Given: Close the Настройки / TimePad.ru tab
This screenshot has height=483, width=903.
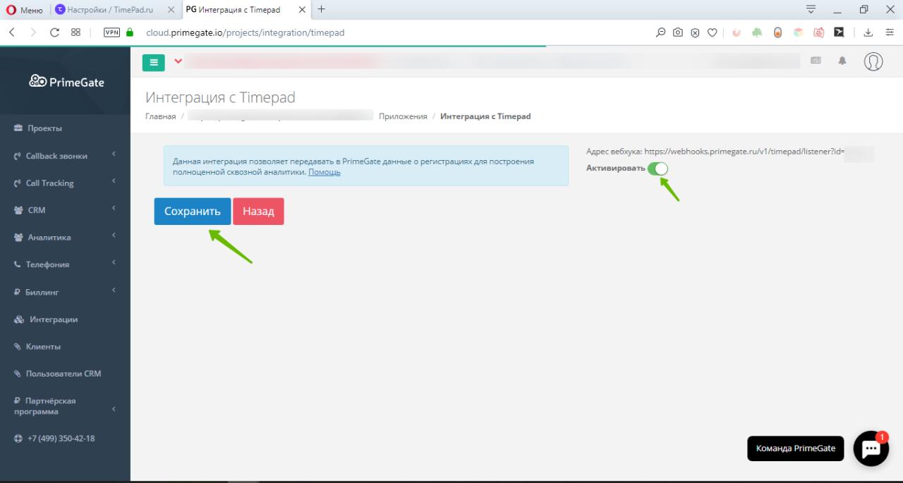Looking at the screenshot, I should tap(171, 10).
